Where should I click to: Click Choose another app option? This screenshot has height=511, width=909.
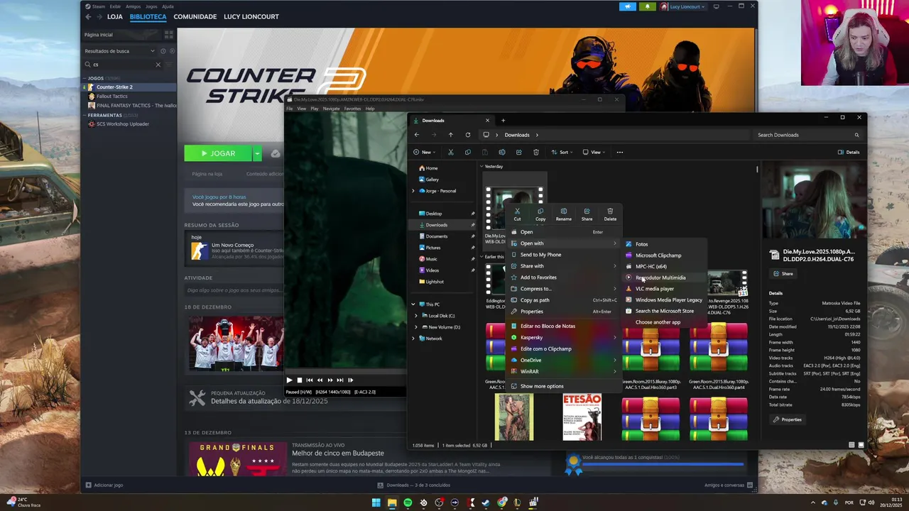click(658, 322)
